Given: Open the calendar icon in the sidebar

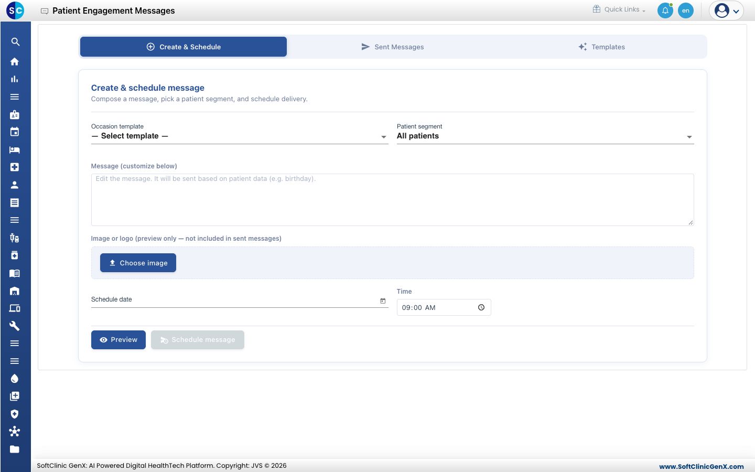Looking at the screenshot, I should pyautogui.click(x=15, y=132).
